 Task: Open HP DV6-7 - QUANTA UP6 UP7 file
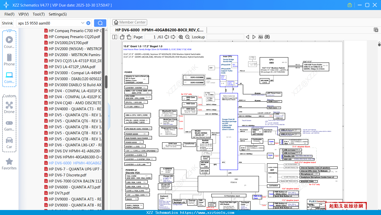pos(73,169)
